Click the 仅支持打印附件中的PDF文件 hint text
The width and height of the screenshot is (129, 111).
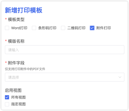coord(25,69)
